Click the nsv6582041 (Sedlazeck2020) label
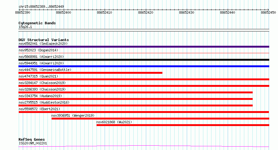Screen dimensions: 278x150 point(43,44)
